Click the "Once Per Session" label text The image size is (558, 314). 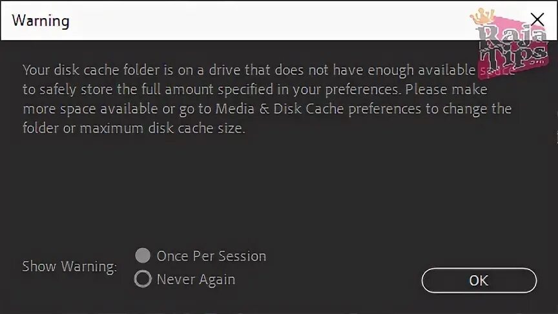(x=211, y=256)
